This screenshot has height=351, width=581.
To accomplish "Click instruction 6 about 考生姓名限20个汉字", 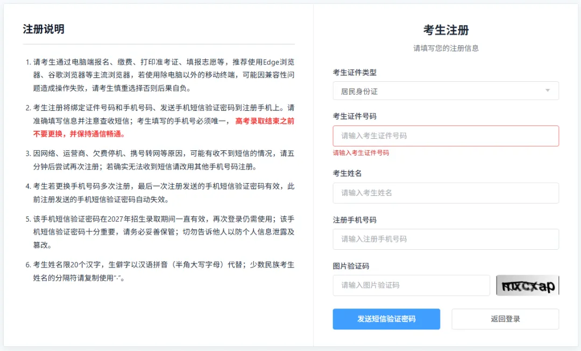I will [164, 271].
